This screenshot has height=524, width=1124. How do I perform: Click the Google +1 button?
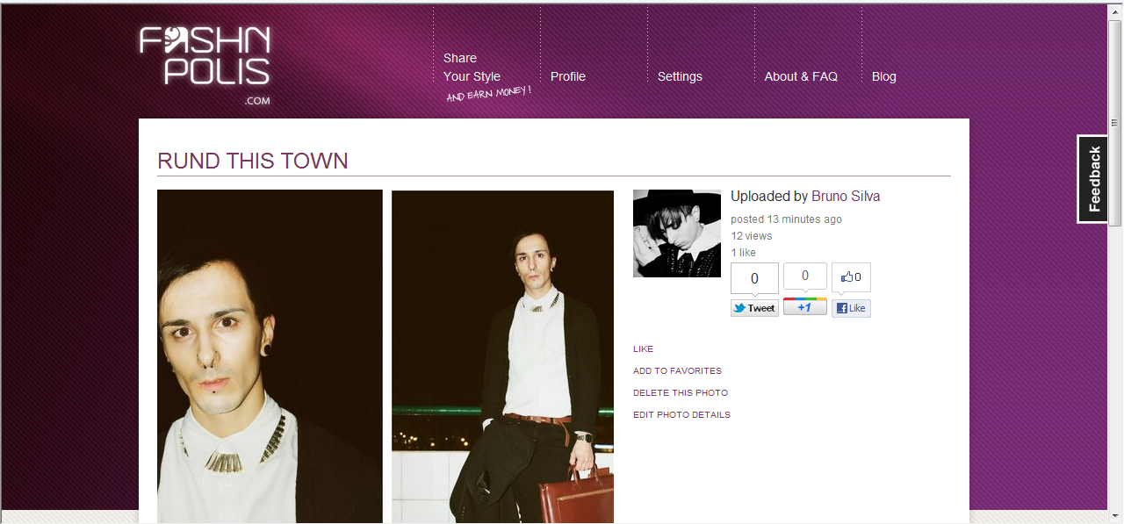point(804,307)
